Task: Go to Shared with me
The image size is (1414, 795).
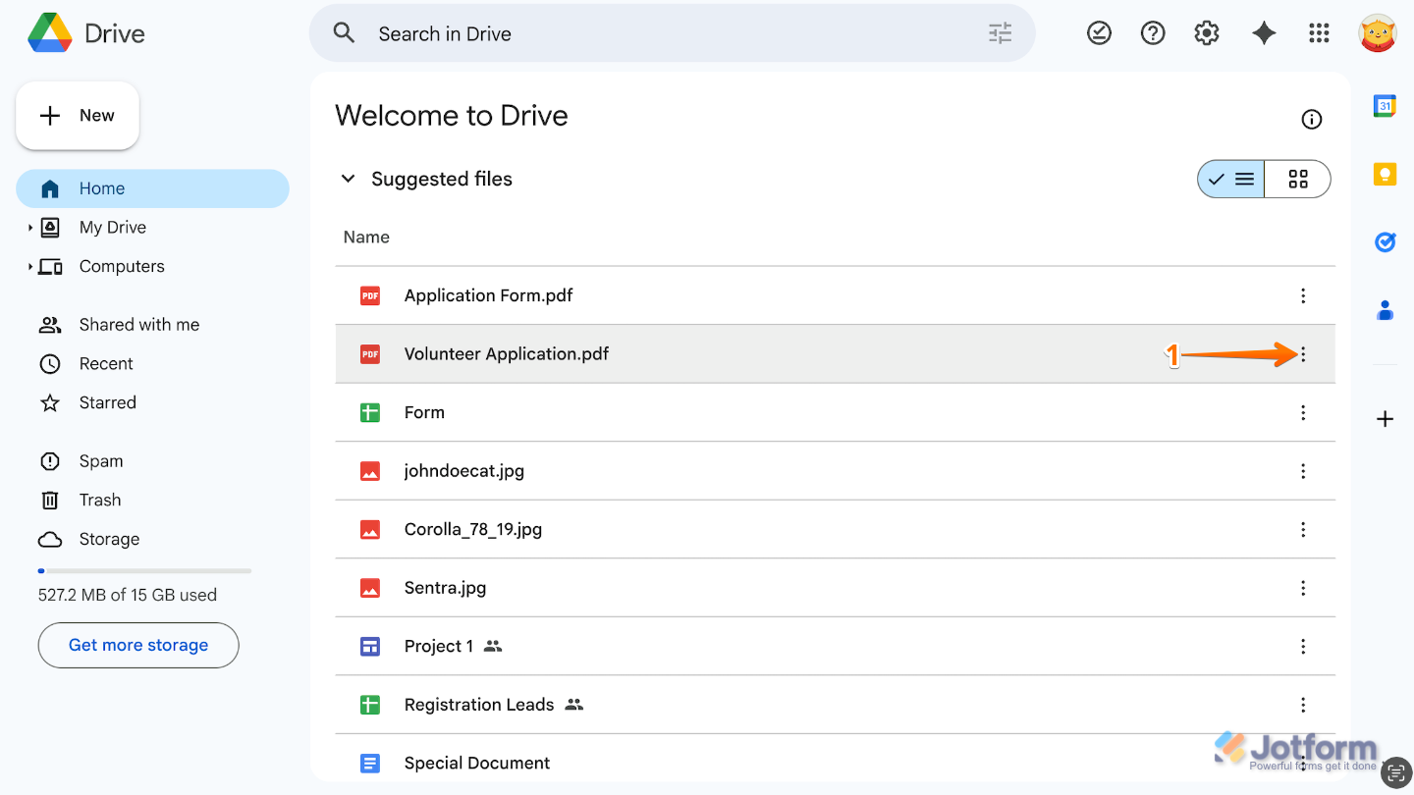Action: pos(138,324)
